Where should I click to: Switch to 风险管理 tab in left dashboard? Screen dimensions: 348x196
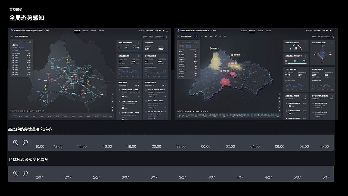(x=93, y=30)
